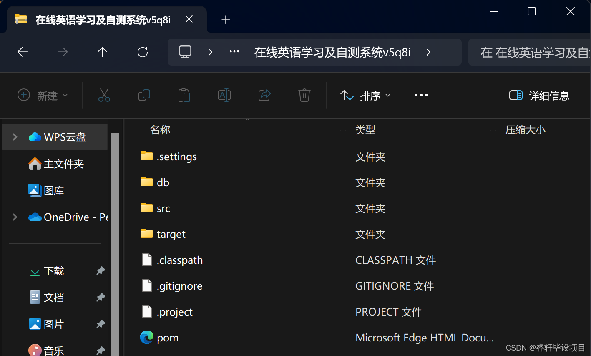Click the Share icon in toolbar

264,96
